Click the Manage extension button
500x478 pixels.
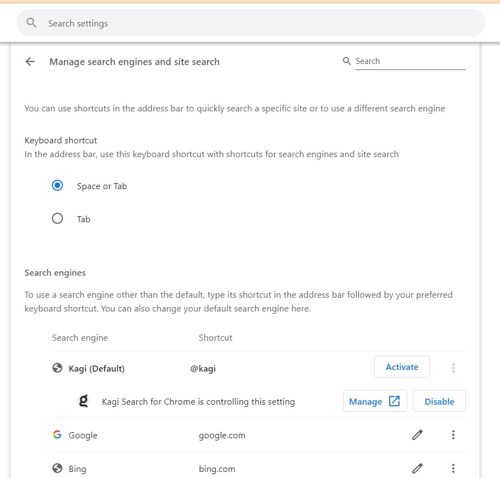point(375,401)
